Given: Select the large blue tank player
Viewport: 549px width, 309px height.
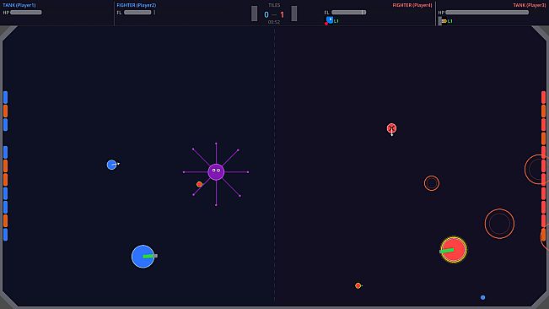Looking at the screenshot, I should [x=143, y=257].
